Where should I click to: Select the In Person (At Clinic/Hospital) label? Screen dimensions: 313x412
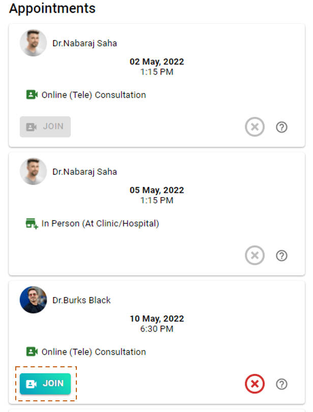pyautogui.click(x=100, y=224)
